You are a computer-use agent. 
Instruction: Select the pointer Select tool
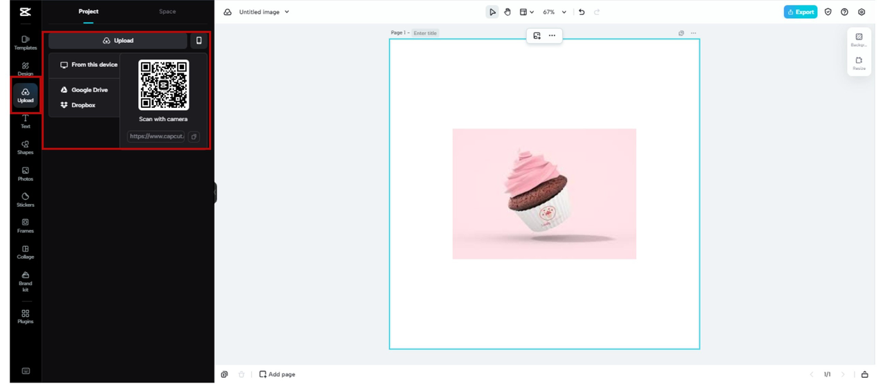(x=492, y=12)
